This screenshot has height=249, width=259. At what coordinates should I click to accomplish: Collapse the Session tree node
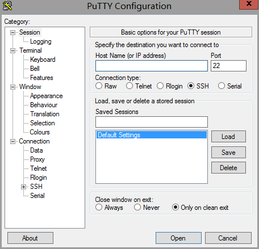pos(12,32)
